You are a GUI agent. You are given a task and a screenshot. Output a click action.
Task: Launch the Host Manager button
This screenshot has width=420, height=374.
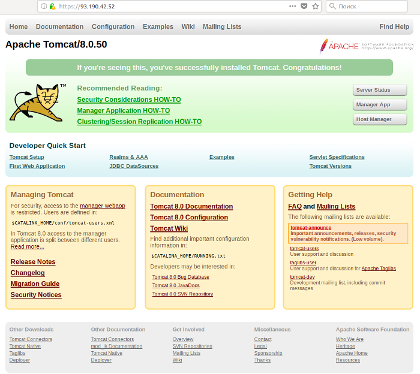coord(380,119)
